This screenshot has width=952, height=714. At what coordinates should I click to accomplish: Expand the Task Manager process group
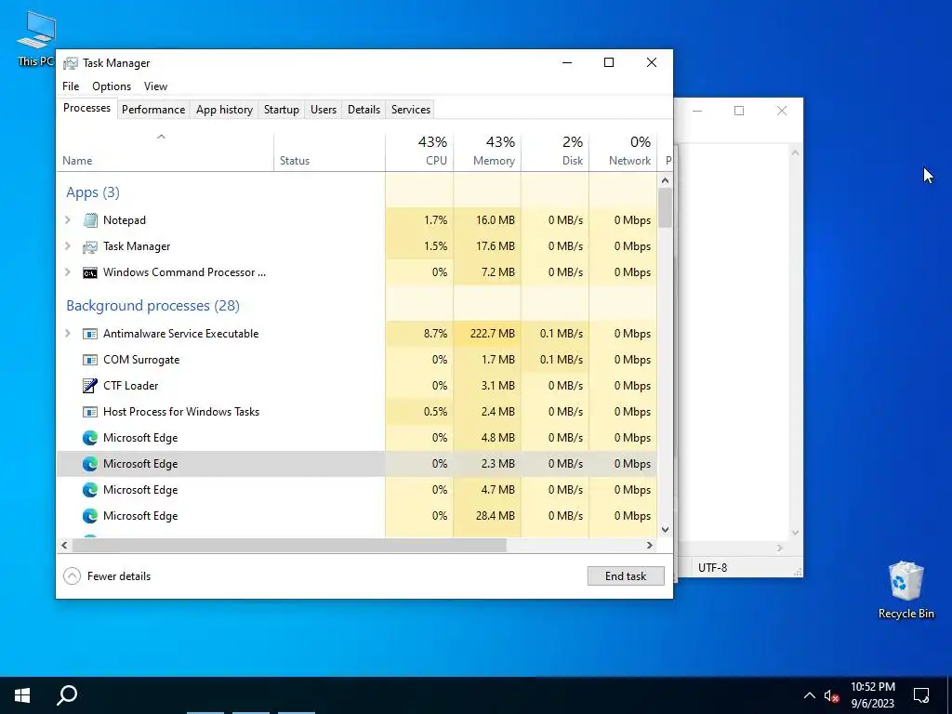(x=68, y=246)
